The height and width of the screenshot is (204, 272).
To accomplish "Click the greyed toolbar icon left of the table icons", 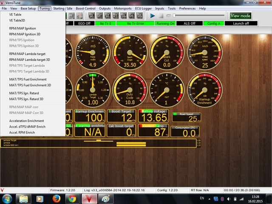I will [x=79, y=16].
